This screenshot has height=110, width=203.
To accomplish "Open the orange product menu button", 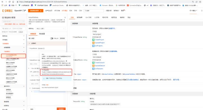I will coord(36,11).
